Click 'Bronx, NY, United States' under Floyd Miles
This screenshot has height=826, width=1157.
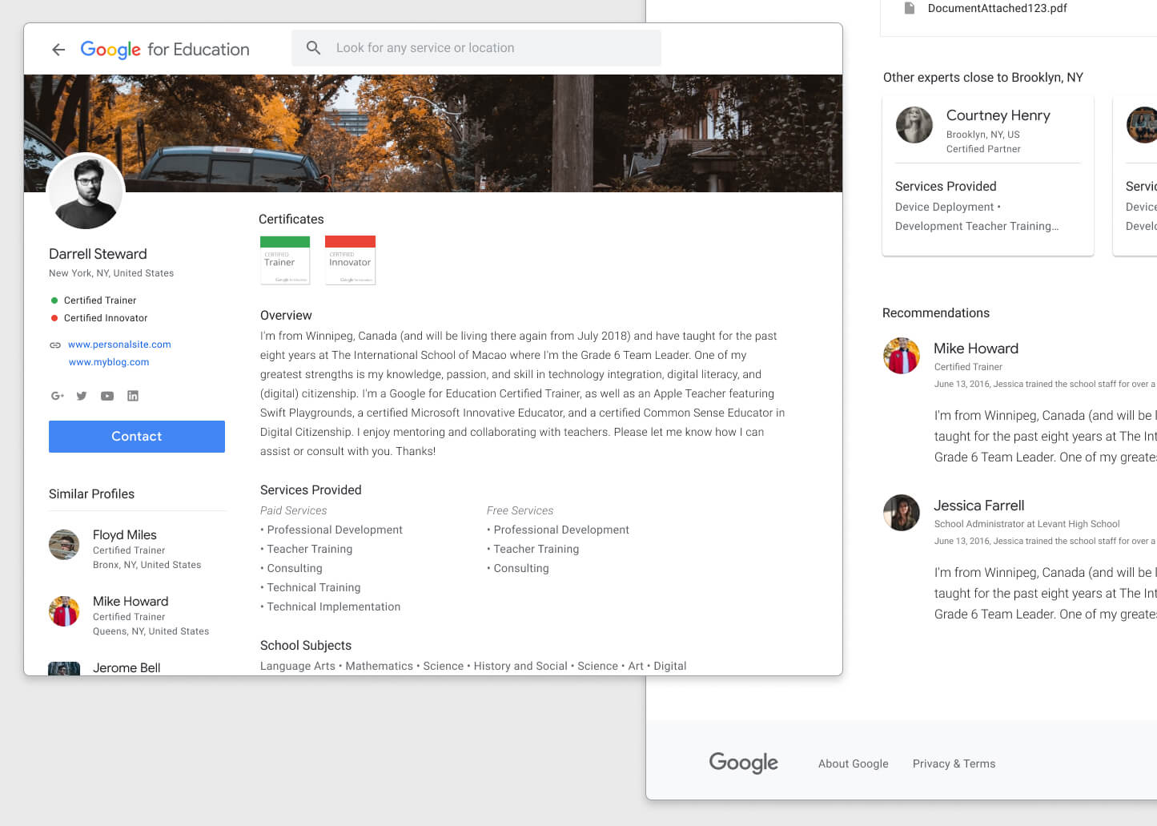pos(147,565)
